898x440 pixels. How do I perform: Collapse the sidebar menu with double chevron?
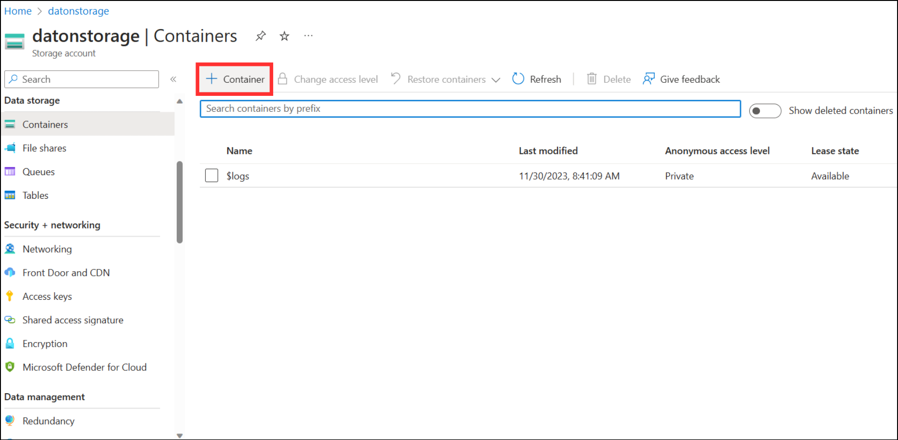(173, 79)
